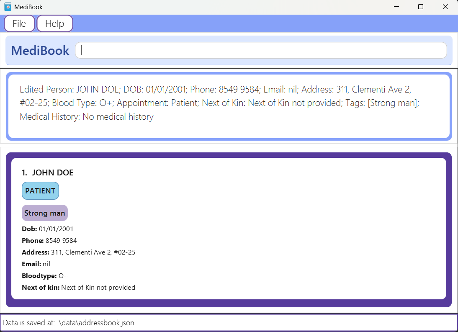This screenshot has width=458, height=332.
Task: Close the MediBook window
Action: coord(445,7)
